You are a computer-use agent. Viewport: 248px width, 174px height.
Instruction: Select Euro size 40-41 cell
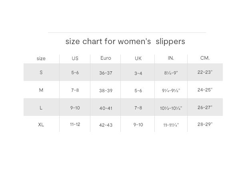pyautogui.click(x=106, y=108)
